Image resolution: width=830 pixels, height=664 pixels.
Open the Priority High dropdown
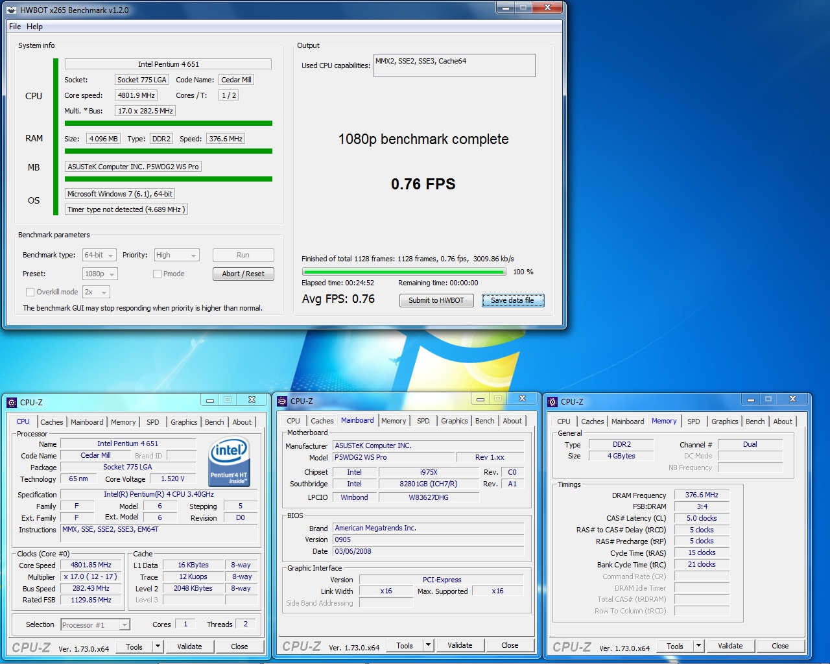pyautogui.click(x=176, y=255)
